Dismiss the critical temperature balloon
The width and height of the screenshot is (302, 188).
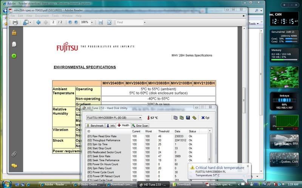click(x=248, y=166)
